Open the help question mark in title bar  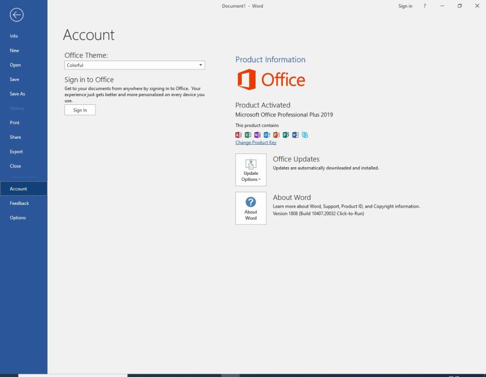click(x=425, y=6)
